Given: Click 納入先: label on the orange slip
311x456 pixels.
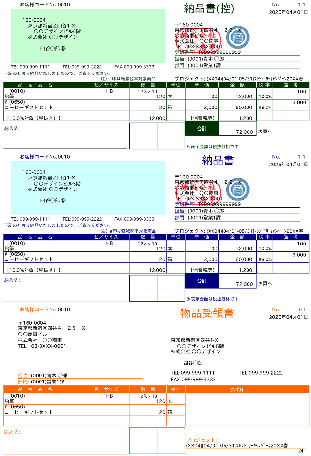Looking at the screenshot, I should tap(12, 432).
